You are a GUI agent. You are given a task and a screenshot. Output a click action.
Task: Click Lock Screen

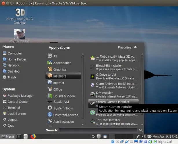pyautogui.click(x=14, y=114)
